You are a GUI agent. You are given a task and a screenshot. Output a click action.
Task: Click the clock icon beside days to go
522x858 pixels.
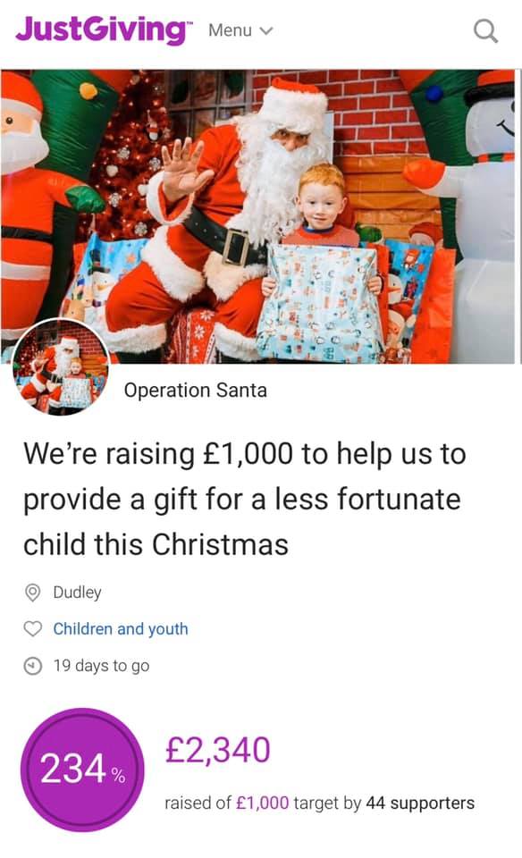click(33, 666)
